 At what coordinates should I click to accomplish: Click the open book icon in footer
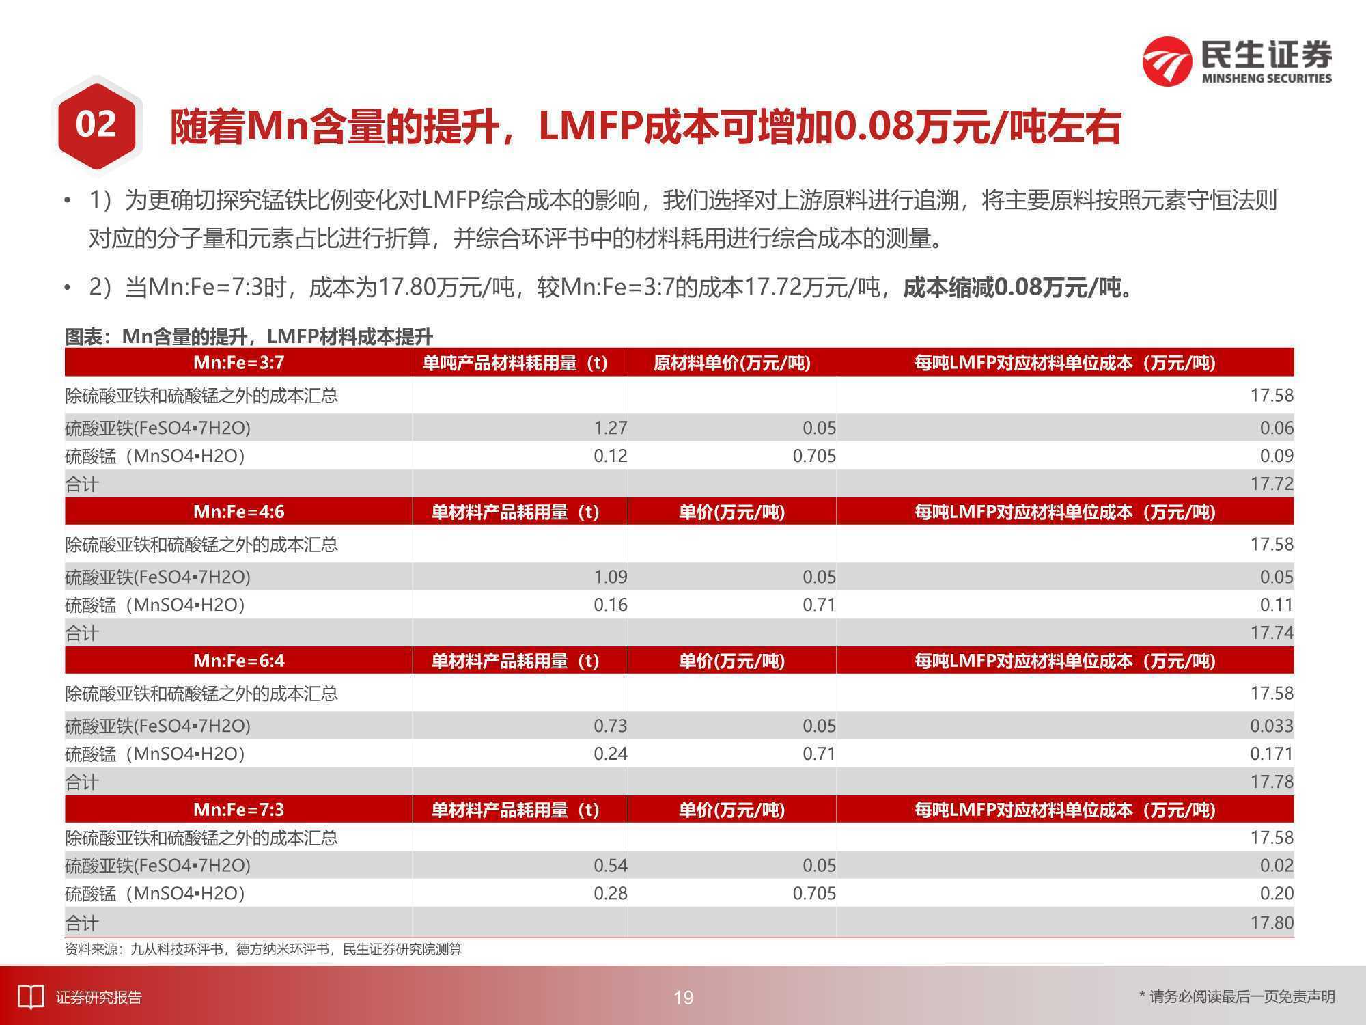pyautogui.click(x=31, y=997)
